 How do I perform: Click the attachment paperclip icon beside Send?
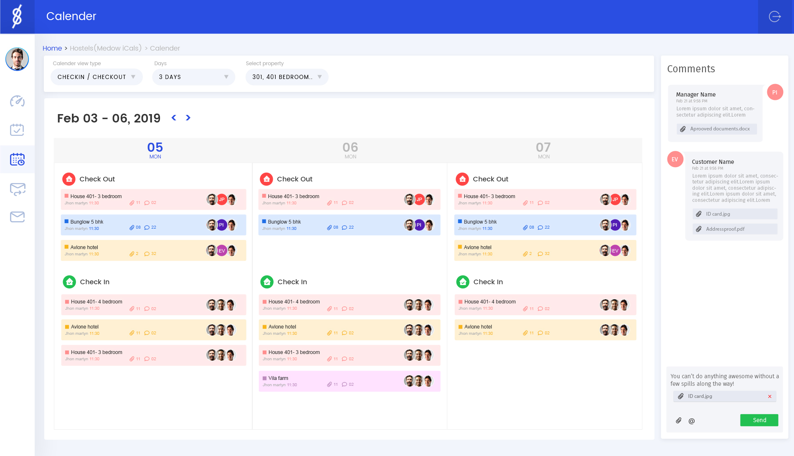(x=679, y=420)
